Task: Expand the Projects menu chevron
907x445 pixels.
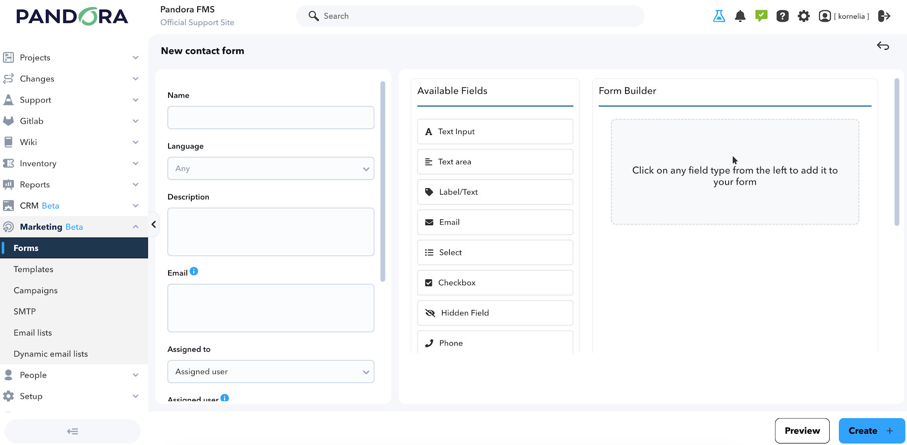Action: pos(136,58)
